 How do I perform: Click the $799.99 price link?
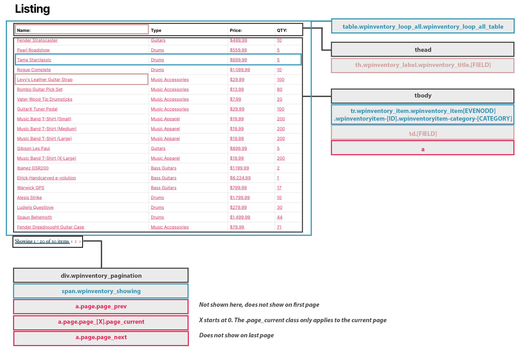238,188
